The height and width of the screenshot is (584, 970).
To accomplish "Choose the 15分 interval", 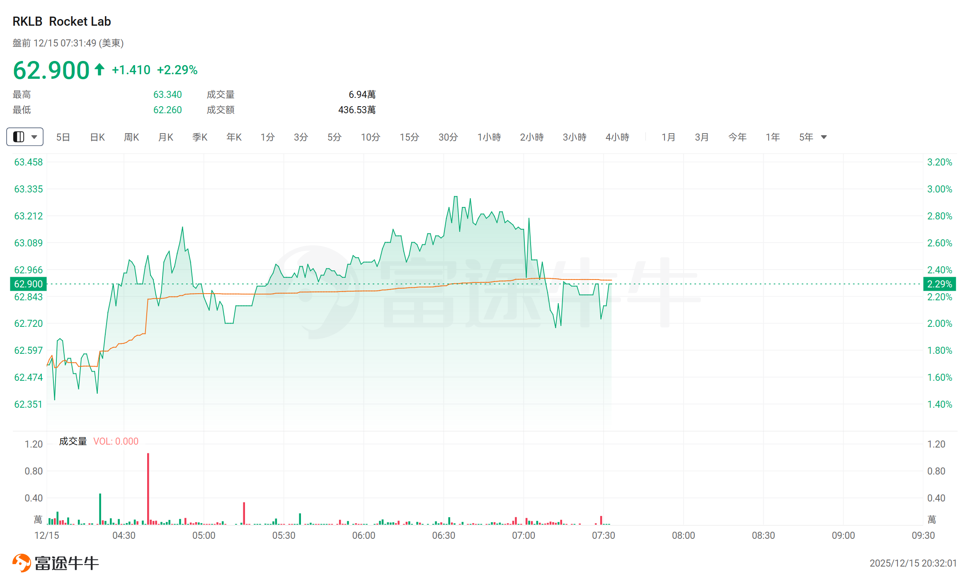I will tap(409, 137).
